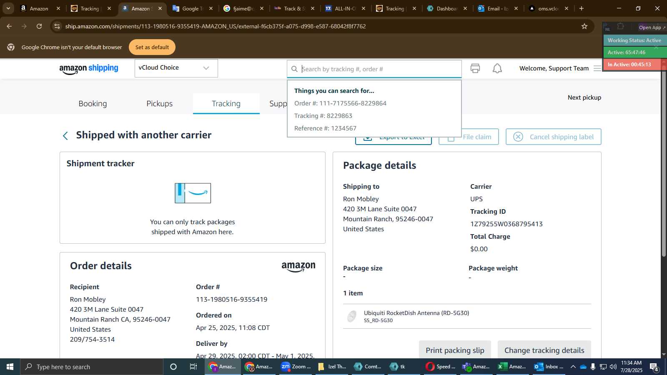Click the browser back arrow
Image resolution: width=667 pixels, height=375 pixels.
(9, 26)
